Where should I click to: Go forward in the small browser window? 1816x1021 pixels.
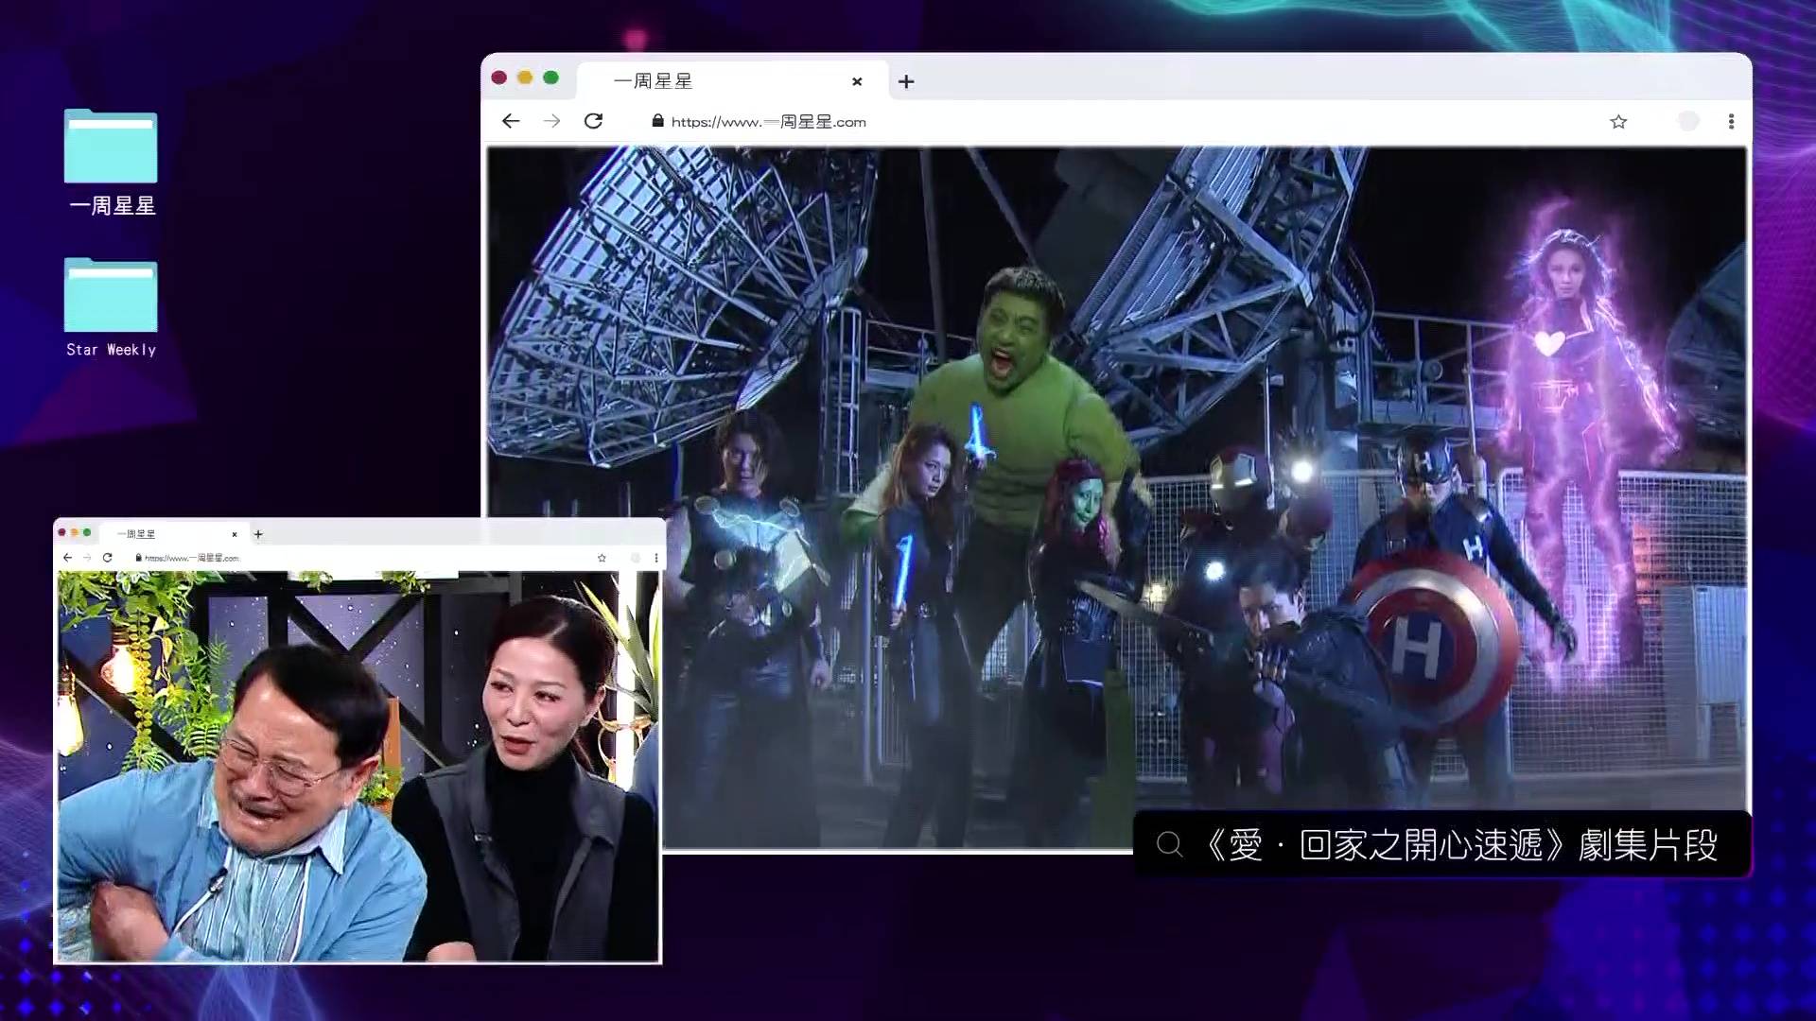[x=87, y=558]
